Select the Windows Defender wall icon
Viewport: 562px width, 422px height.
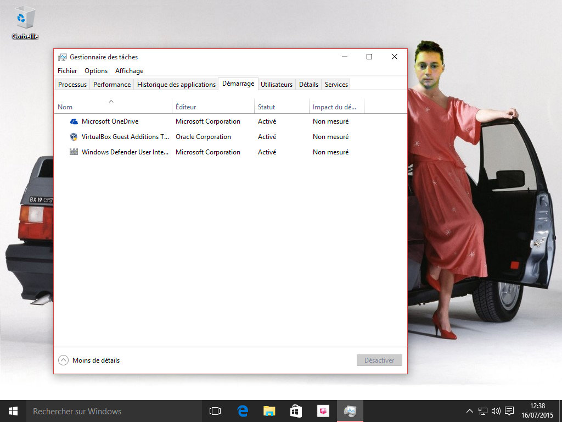[74, 152]
